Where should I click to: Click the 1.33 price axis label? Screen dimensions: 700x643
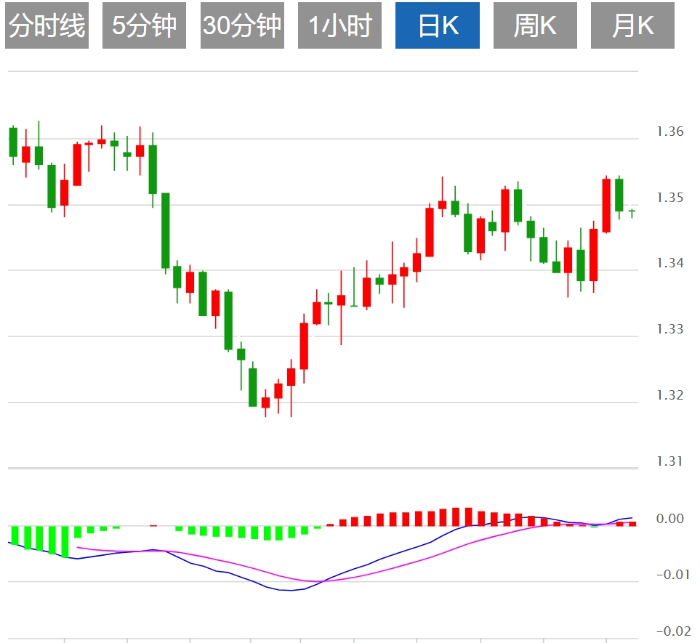(x=669, y=329)
